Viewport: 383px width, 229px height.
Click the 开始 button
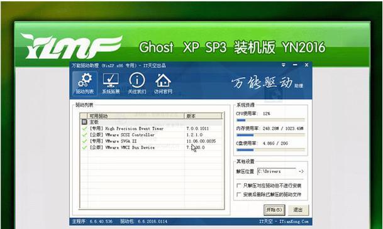pyautogui.click(x=274, y=210)
